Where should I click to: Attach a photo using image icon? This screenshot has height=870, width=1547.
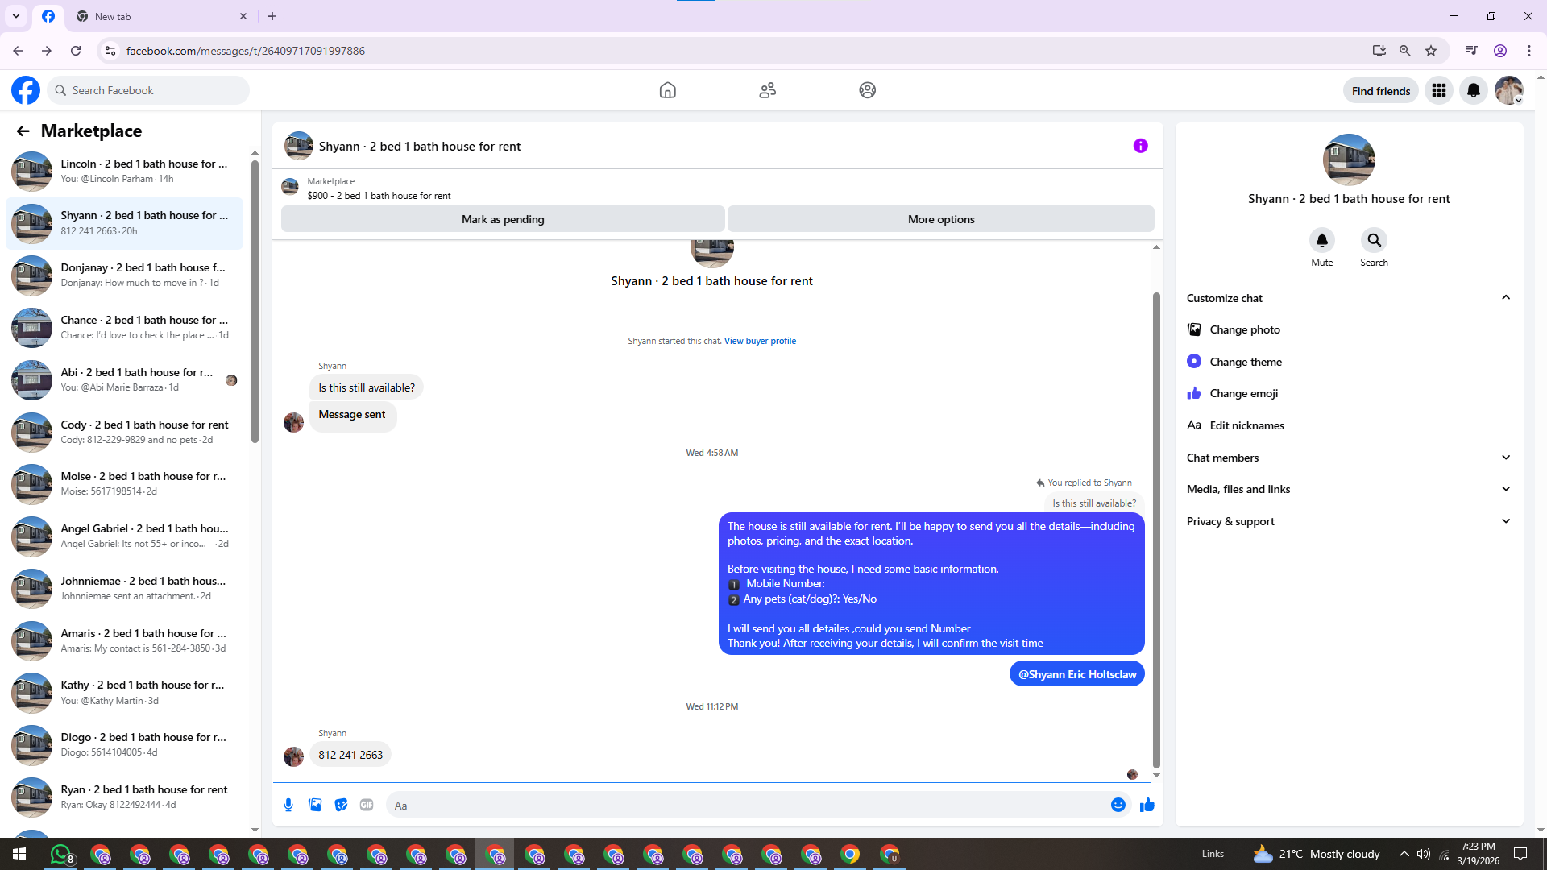pos(315,805)
